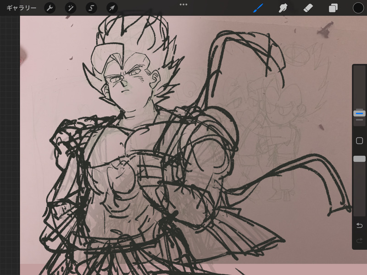Open the Adjustments magic wand menu
The height and width of the screenshot is (275, 367).
tap(71, 8)
